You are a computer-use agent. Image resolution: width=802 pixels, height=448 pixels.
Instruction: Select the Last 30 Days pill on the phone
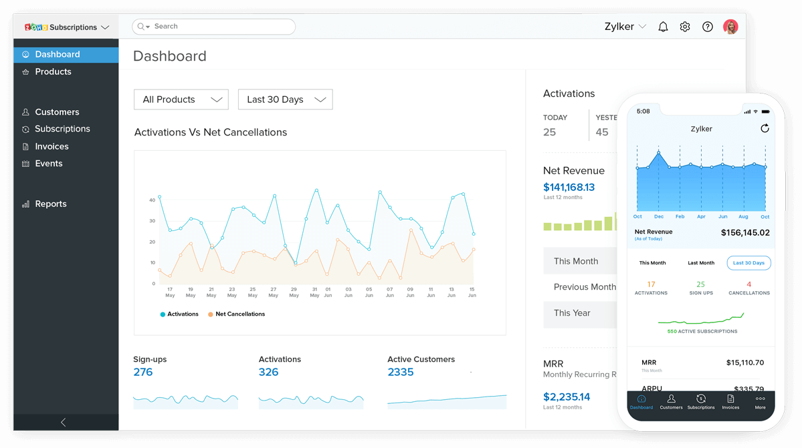pos(748,262)
